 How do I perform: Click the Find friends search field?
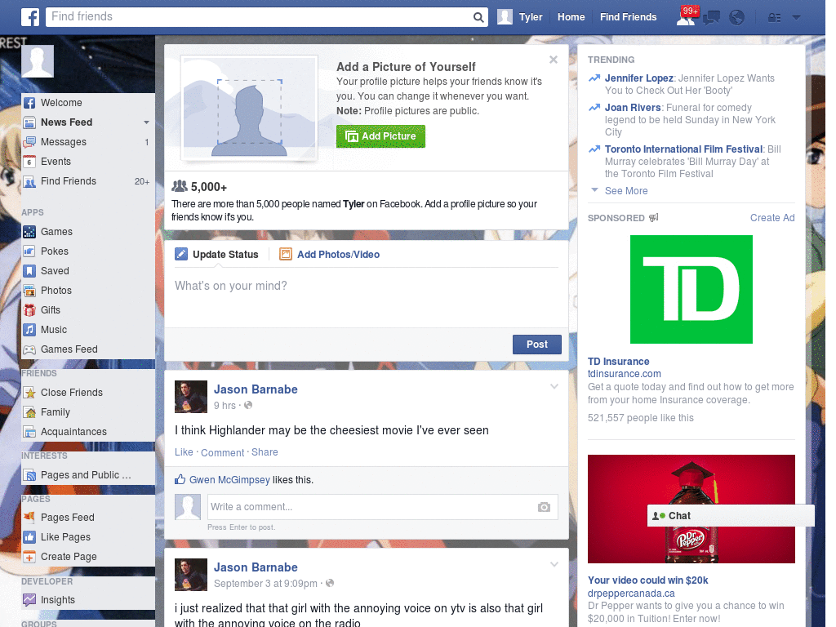pyautogui.click(x=260, y=17)
